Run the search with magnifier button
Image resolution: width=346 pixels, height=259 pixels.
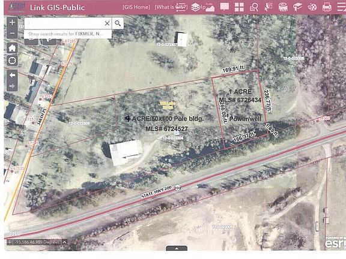click(x=118, y=23)
